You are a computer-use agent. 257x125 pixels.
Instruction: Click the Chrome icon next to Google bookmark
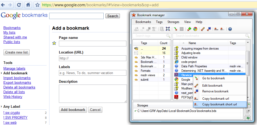pos(176,79)
